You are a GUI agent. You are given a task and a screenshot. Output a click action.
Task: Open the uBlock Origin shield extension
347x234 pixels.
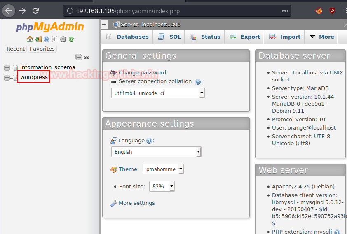tap(332, 11)
